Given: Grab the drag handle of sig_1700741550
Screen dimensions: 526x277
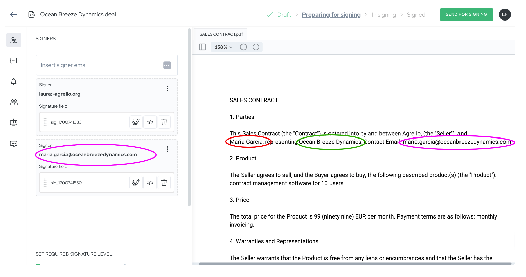Looking at the screenshot, I should coord(45,183).
